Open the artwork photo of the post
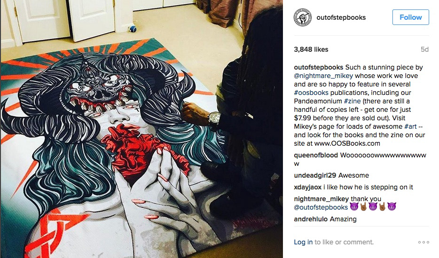Viewport: 439px width, 258px height. pyautogui.click(x=141, y=129)
